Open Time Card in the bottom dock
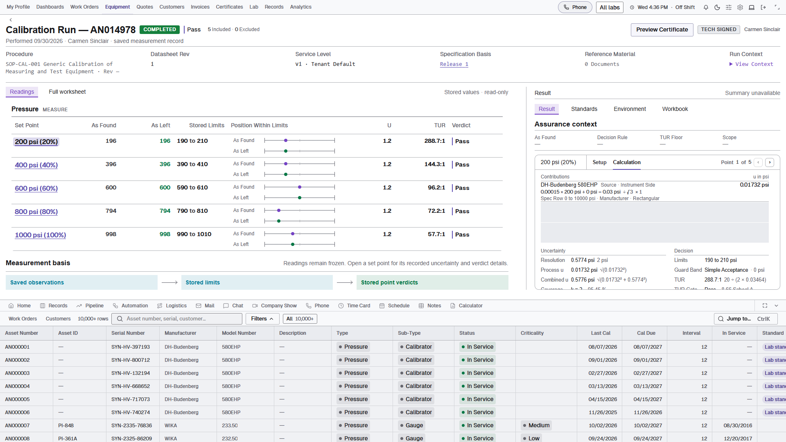The width and height of the screenshot is (786, 442). (354, 306)
